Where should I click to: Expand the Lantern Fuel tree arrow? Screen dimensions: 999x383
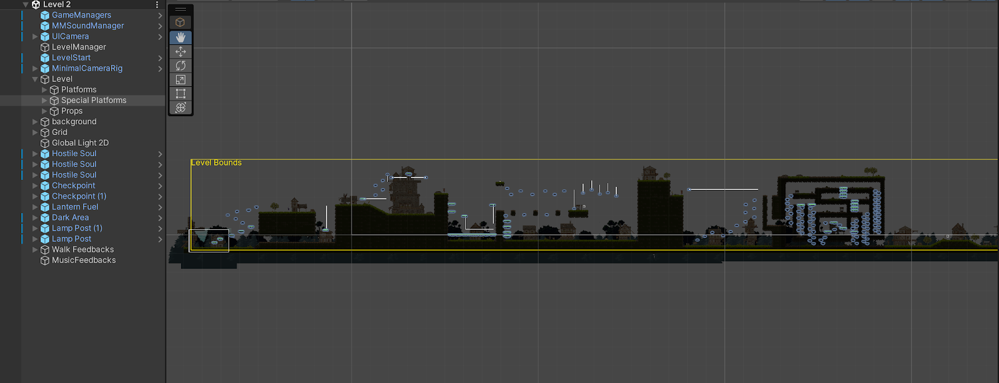coord(35,207)
